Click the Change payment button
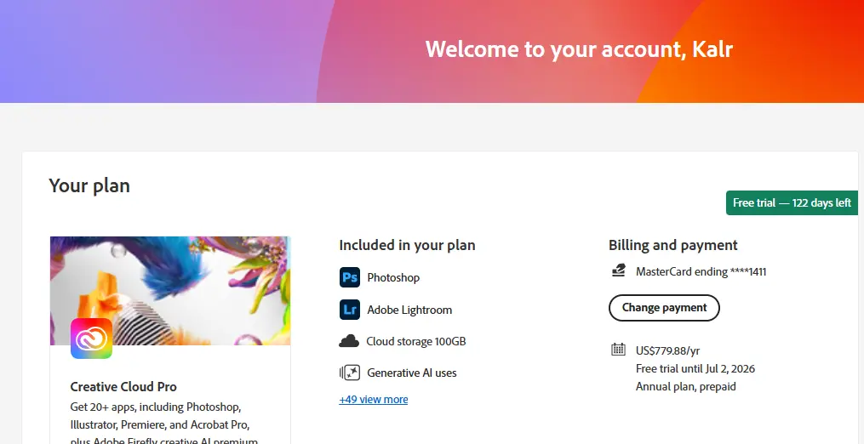Screen dimensions: 864x444 click(664, 308)
